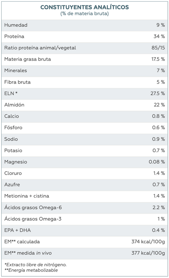
Task: Click the 374 kcal/100g calculated energy value
Action: pos(148,241)
